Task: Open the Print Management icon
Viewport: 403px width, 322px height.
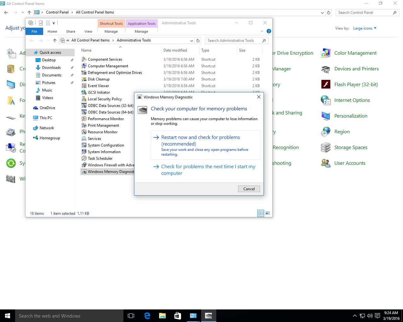Action: point(84,125)
